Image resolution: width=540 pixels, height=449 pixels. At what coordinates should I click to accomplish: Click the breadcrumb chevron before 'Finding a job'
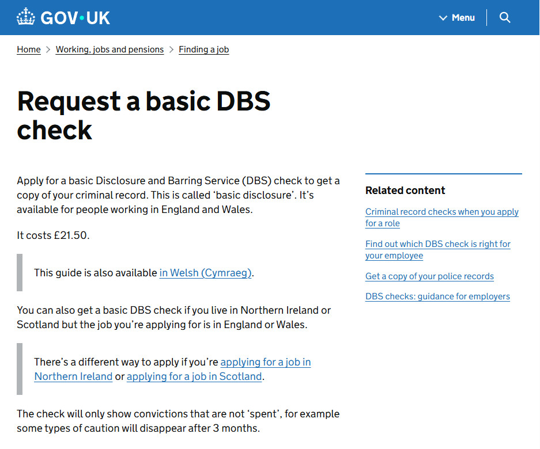click(x=171, y=50)
